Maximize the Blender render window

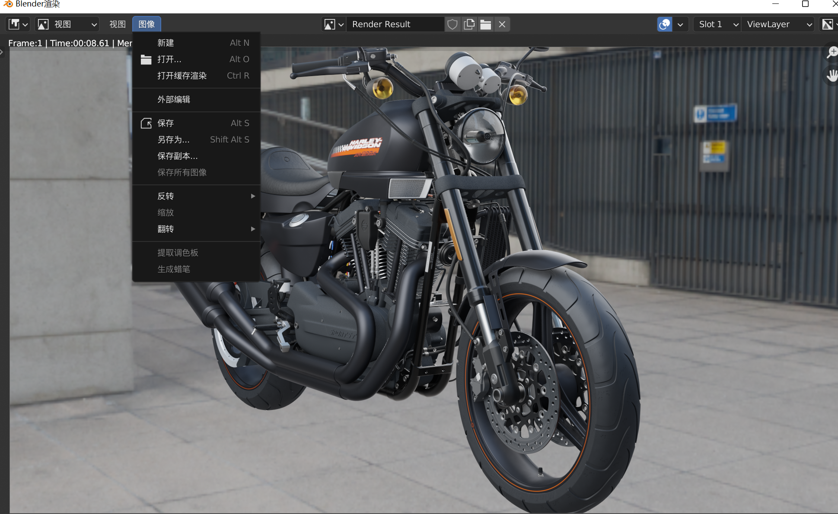[x=805, y=4]
